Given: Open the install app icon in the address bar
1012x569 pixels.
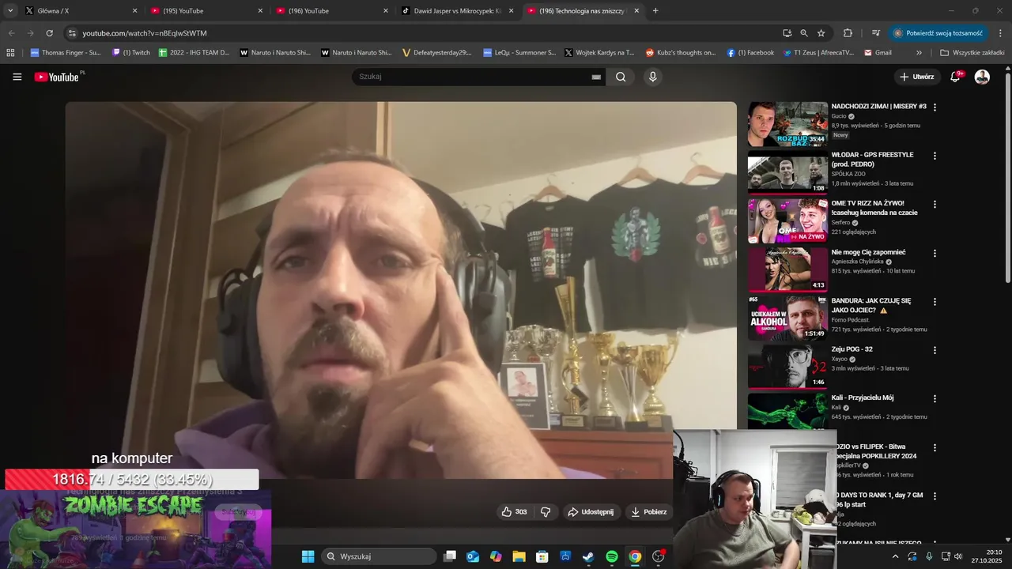Looking at the screenshot, I should [x=787, y=33].
